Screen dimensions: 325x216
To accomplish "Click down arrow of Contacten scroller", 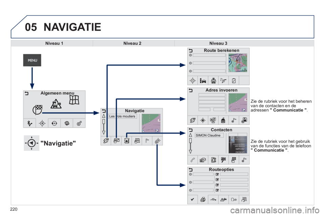I will point(191,152).
